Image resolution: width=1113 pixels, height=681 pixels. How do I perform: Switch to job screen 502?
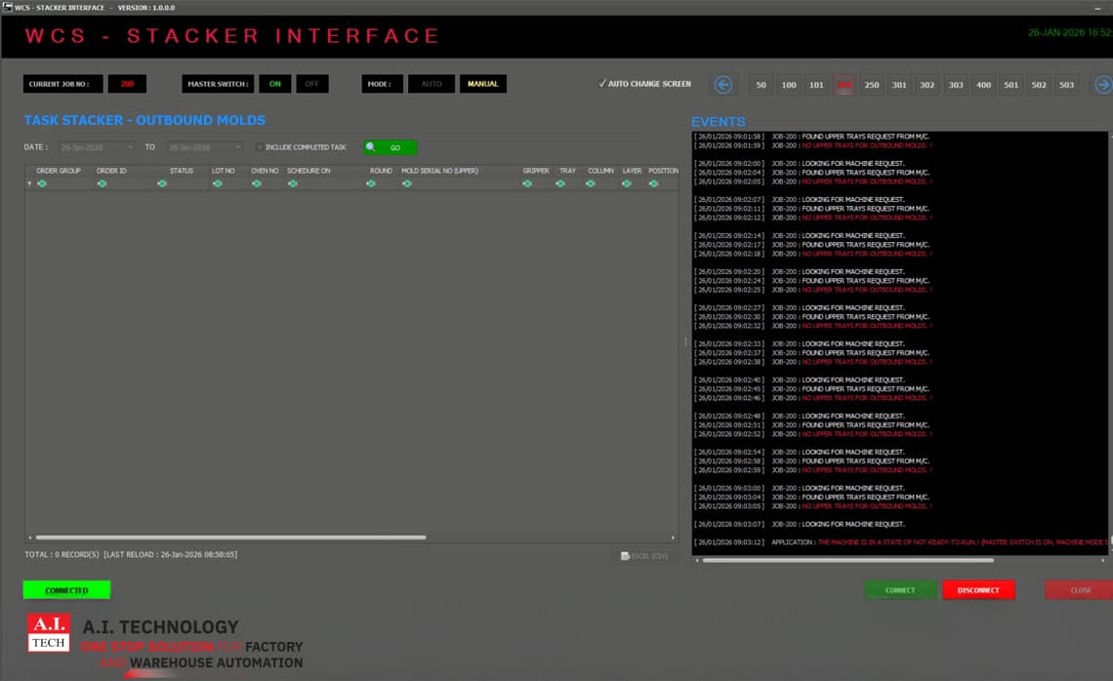coord(1039,85)
